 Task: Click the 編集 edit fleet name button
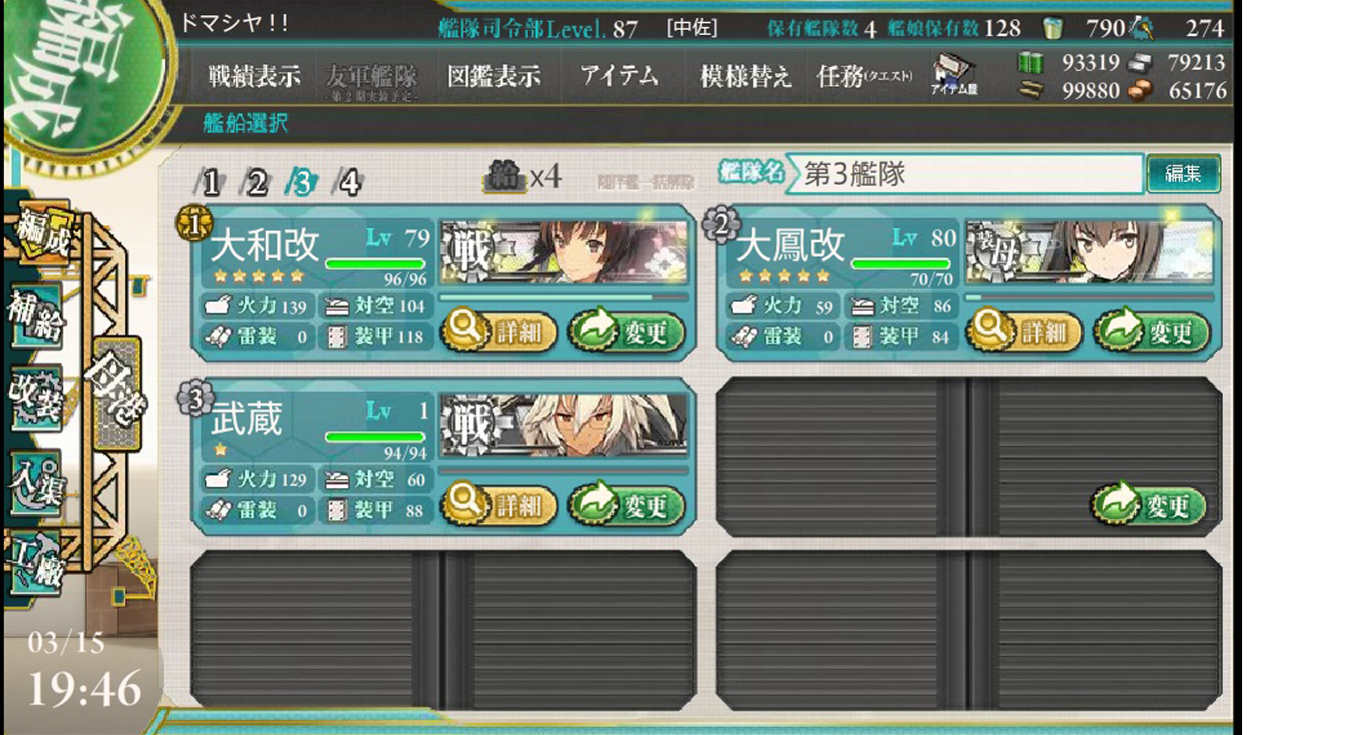tap(1183, 174)
